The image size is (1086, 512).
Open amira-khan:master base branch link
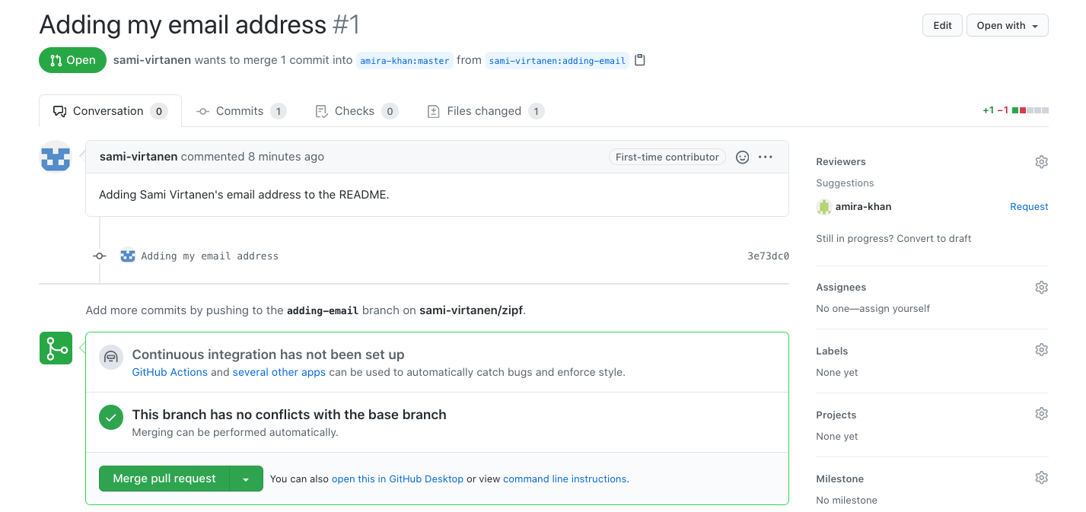(x=405, y=61)
